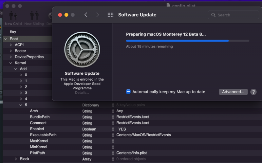Viewport: 262px width, 163px height.
Task: Select the ExecutablePath key
Action: click(43, 135)
